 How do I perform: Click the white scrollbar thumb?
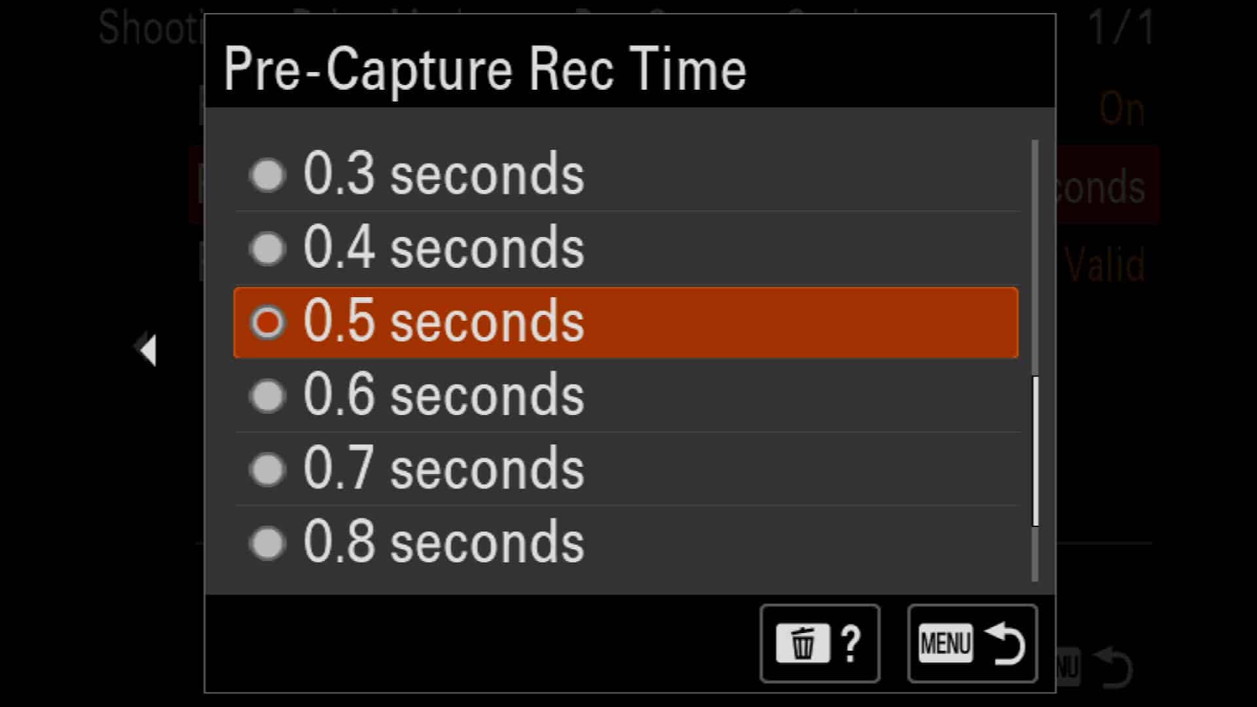pos(1035,451)
